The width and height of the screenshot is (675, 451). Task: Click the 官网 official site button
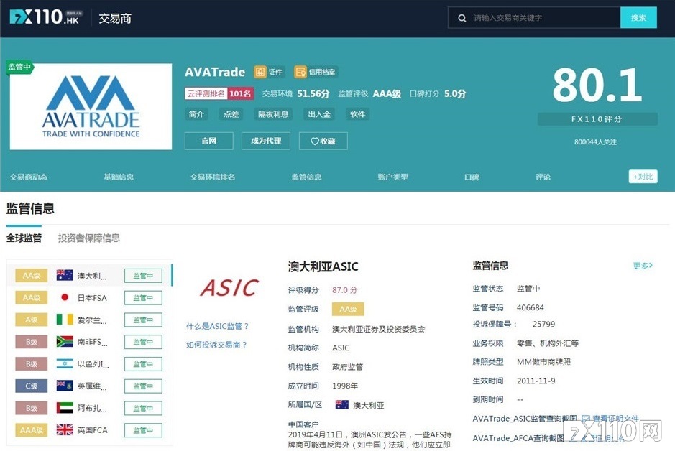(x=208, y=141)
